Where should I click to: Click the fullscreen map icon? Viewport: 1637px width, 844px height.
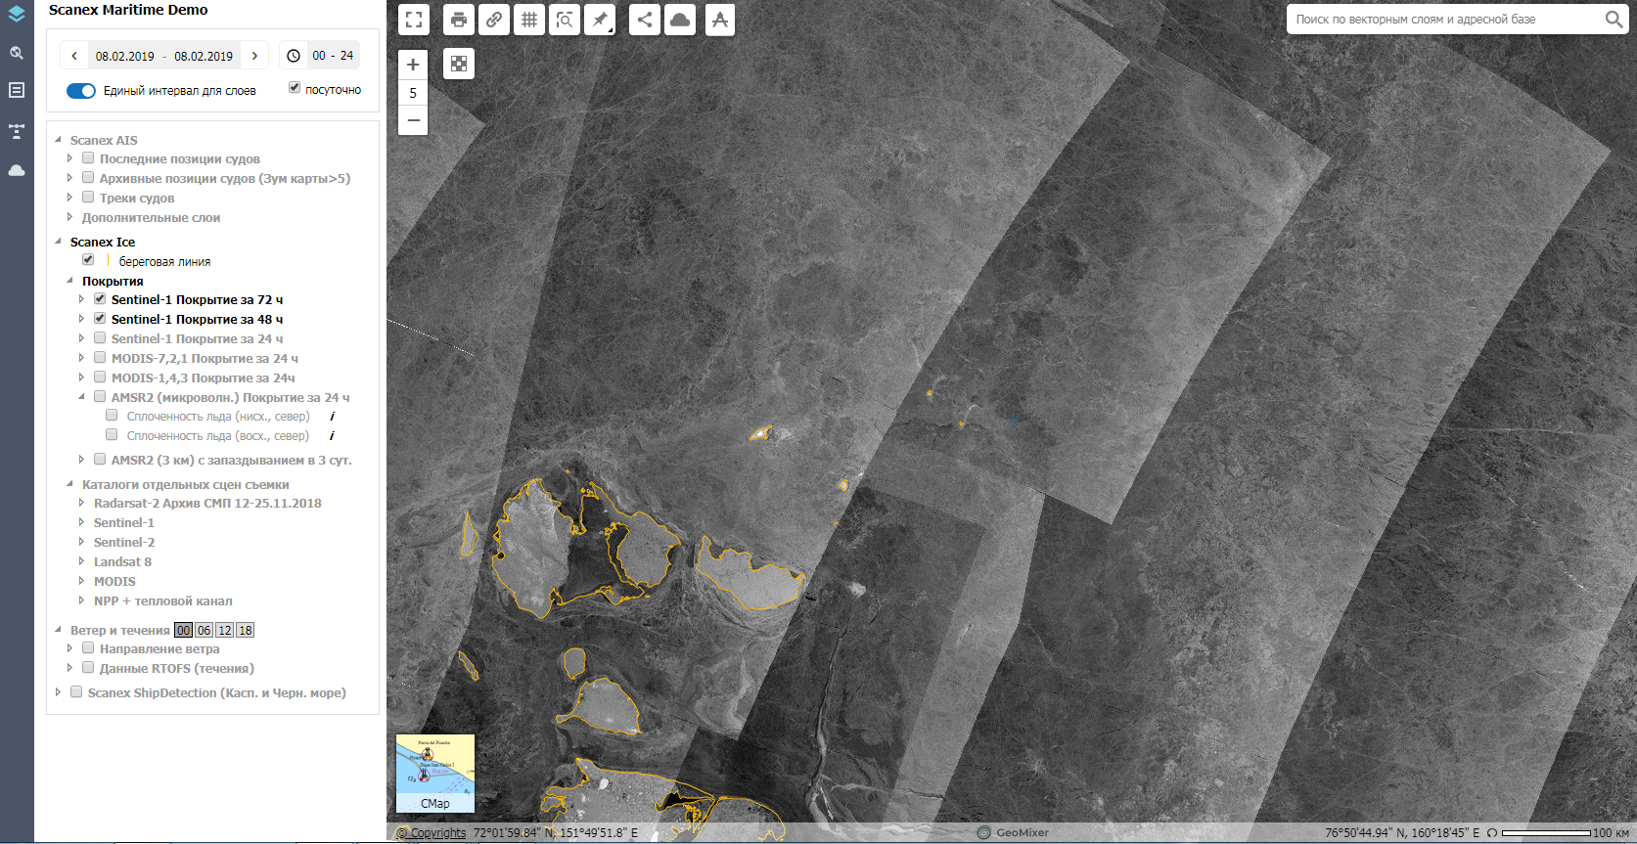(x=414, y=20)
